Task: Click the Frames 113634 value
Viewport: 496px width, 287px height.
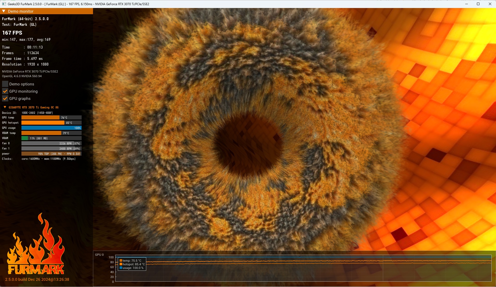Action: 33,53
